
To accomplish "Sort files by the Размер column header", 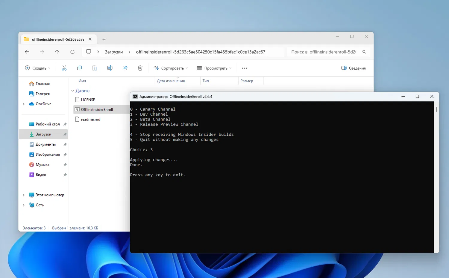I will click(247, 81).
